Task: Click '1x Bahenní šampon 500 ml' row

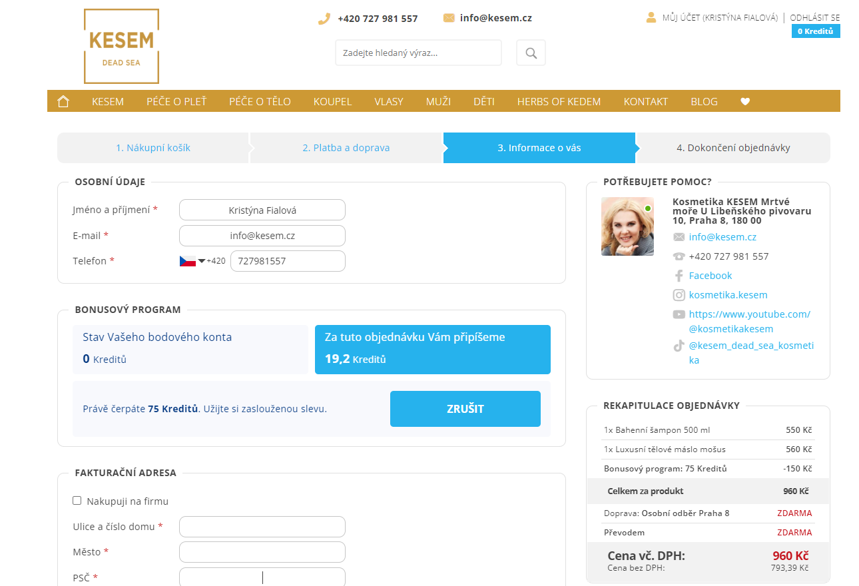Action: pos(708,430)
